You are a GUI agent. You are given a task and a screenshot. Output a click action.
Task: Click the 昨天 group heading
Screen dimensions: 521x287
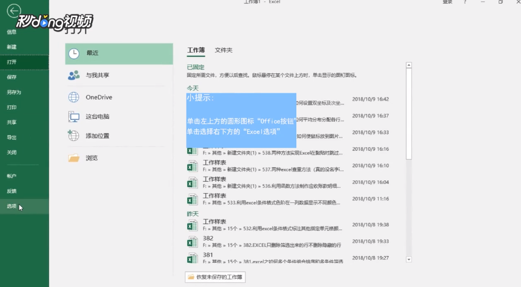click(193, 214)
